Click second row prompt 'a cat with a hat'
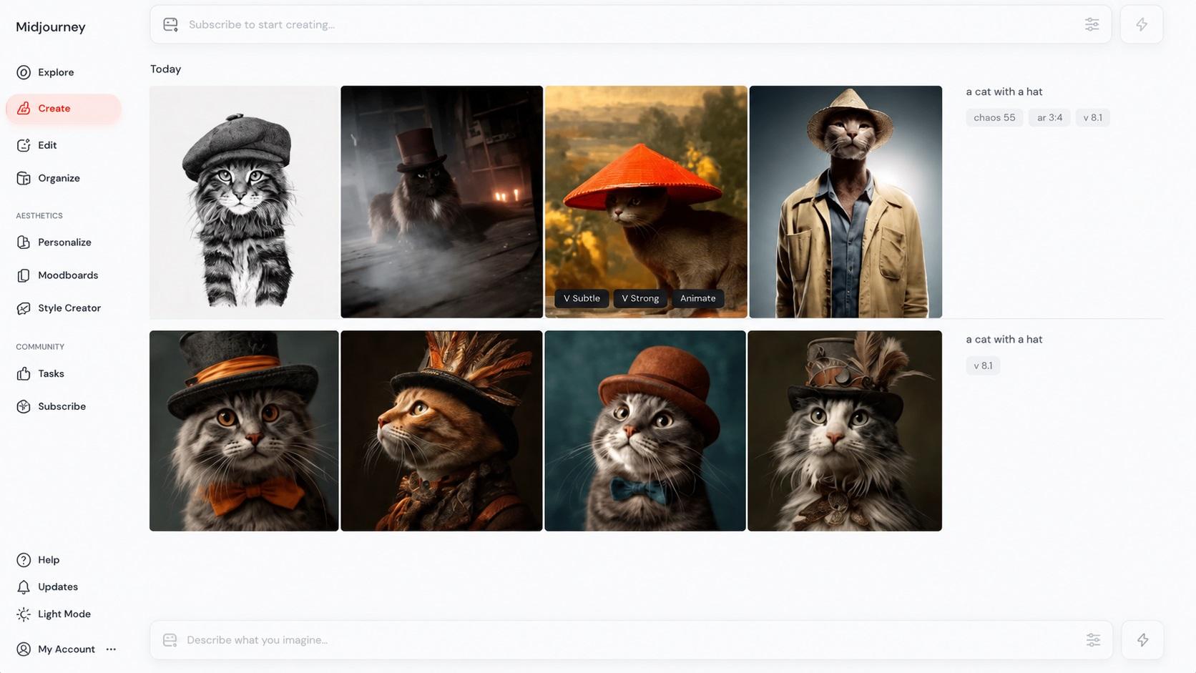The image size is (1196, 673). pyautogui.click(x=1004, y=339)
